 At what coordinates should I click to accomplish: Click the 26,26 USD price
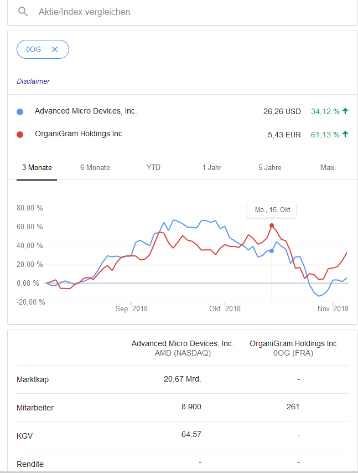coord(282,112)
